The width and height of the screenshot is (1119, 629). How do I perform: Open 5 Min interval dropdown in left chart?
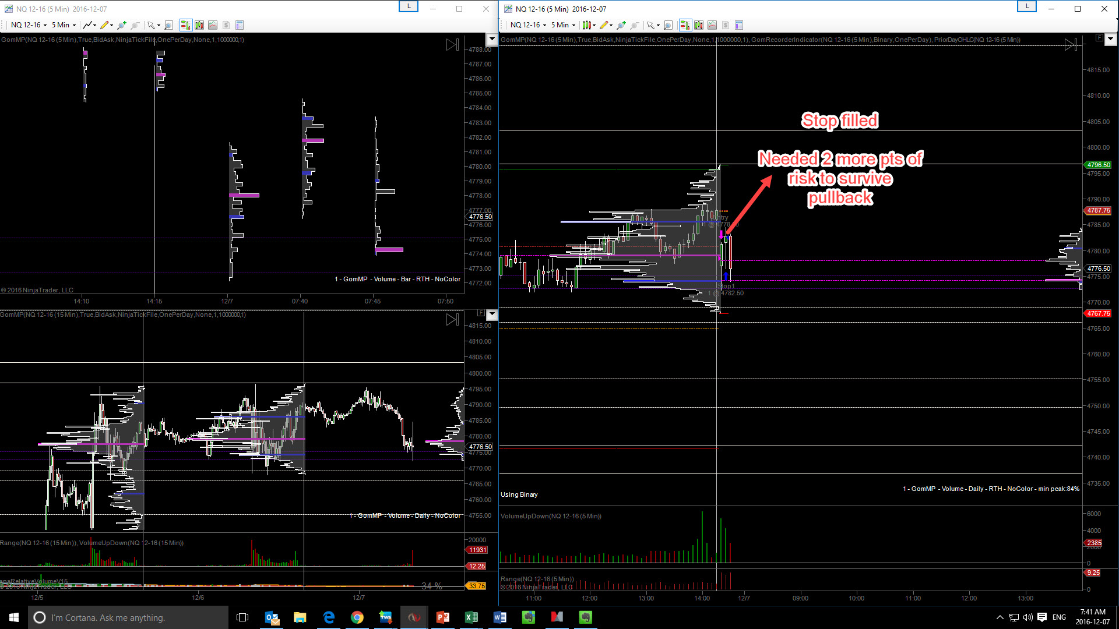[64, 25]
